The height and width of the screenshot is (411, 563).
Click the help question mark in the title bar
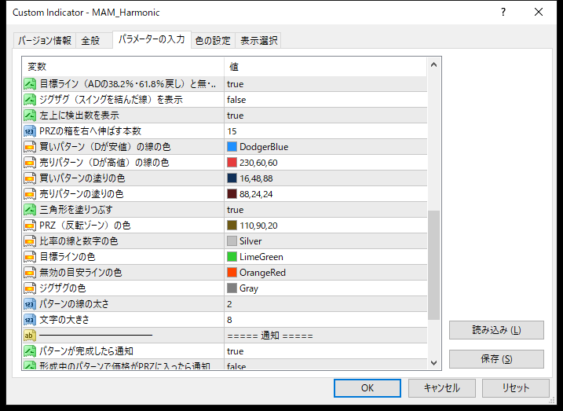point(503,13)
